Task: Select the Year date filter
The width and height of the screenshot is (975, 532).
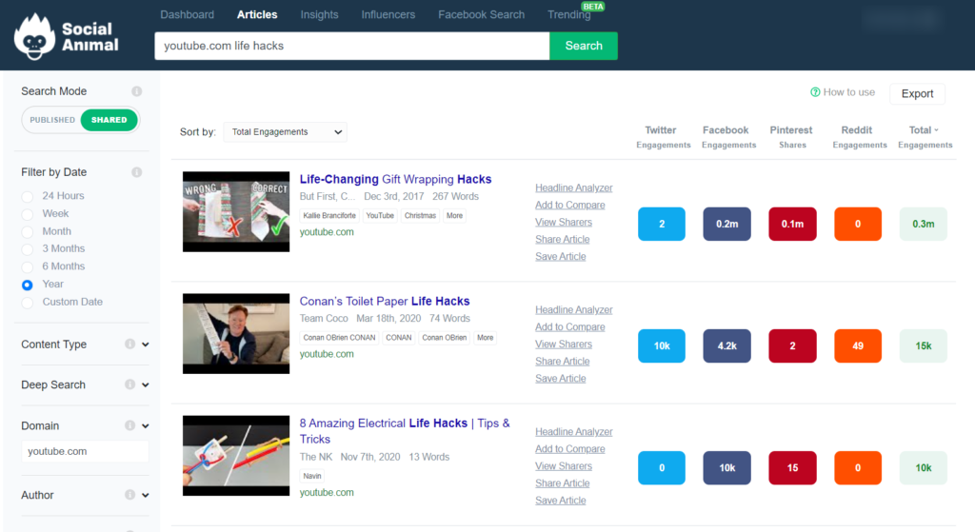Action: [28, 285]
